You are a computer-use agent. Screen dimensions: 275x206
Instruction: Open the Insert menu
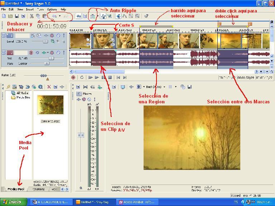point(30,9)
